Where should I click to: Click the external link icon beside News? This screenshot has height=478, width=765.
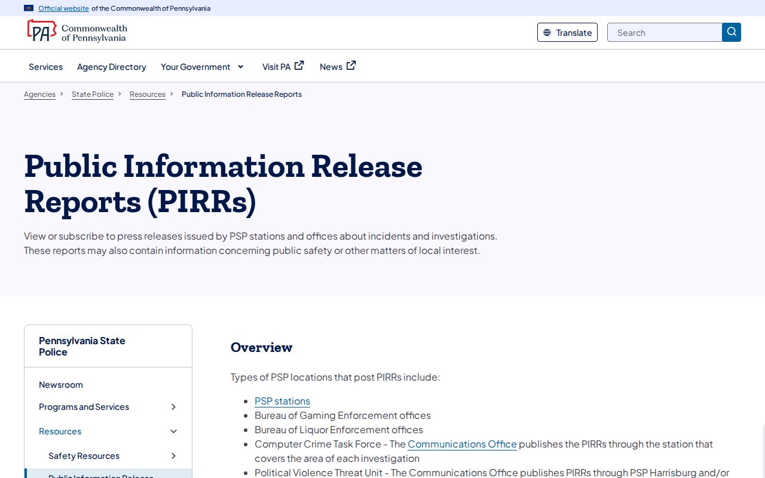(351, 66)
